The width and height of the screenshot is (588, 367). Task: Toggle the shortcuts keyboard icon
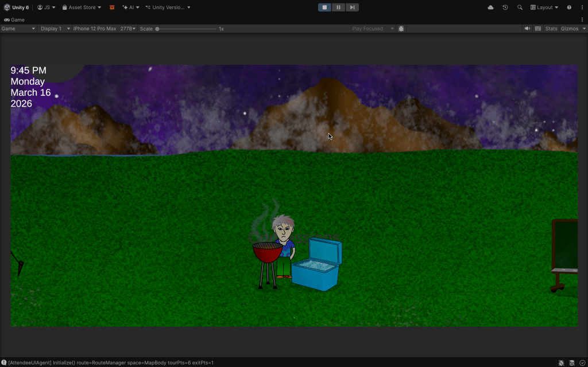coord(538,29)
